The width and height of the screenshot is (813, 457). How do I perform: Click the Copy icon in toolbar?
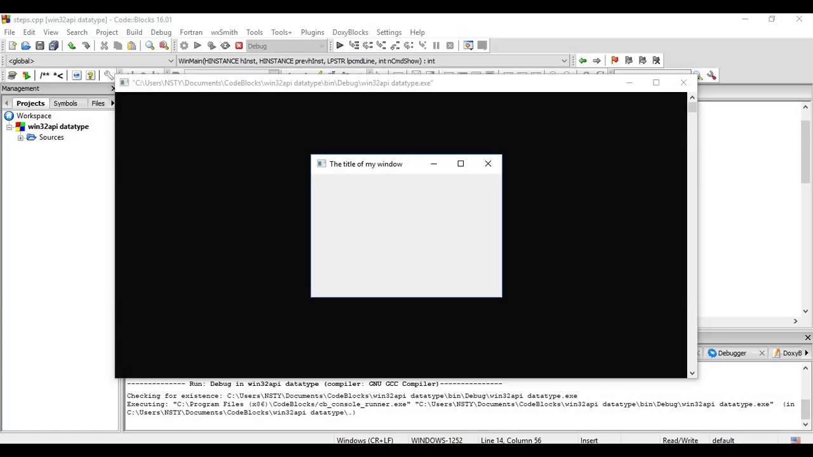coord(118,46)
